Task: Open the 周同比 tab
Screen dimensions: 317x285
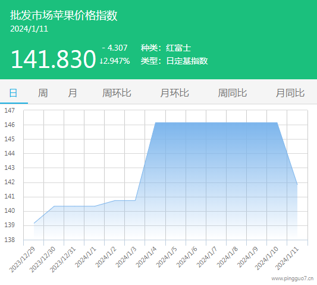Action: (x=233, y=93)
